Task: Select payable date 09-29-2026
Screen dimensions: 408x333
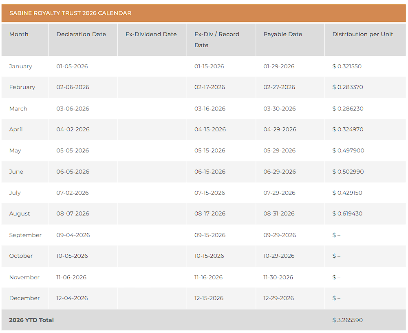Action: 280,235
